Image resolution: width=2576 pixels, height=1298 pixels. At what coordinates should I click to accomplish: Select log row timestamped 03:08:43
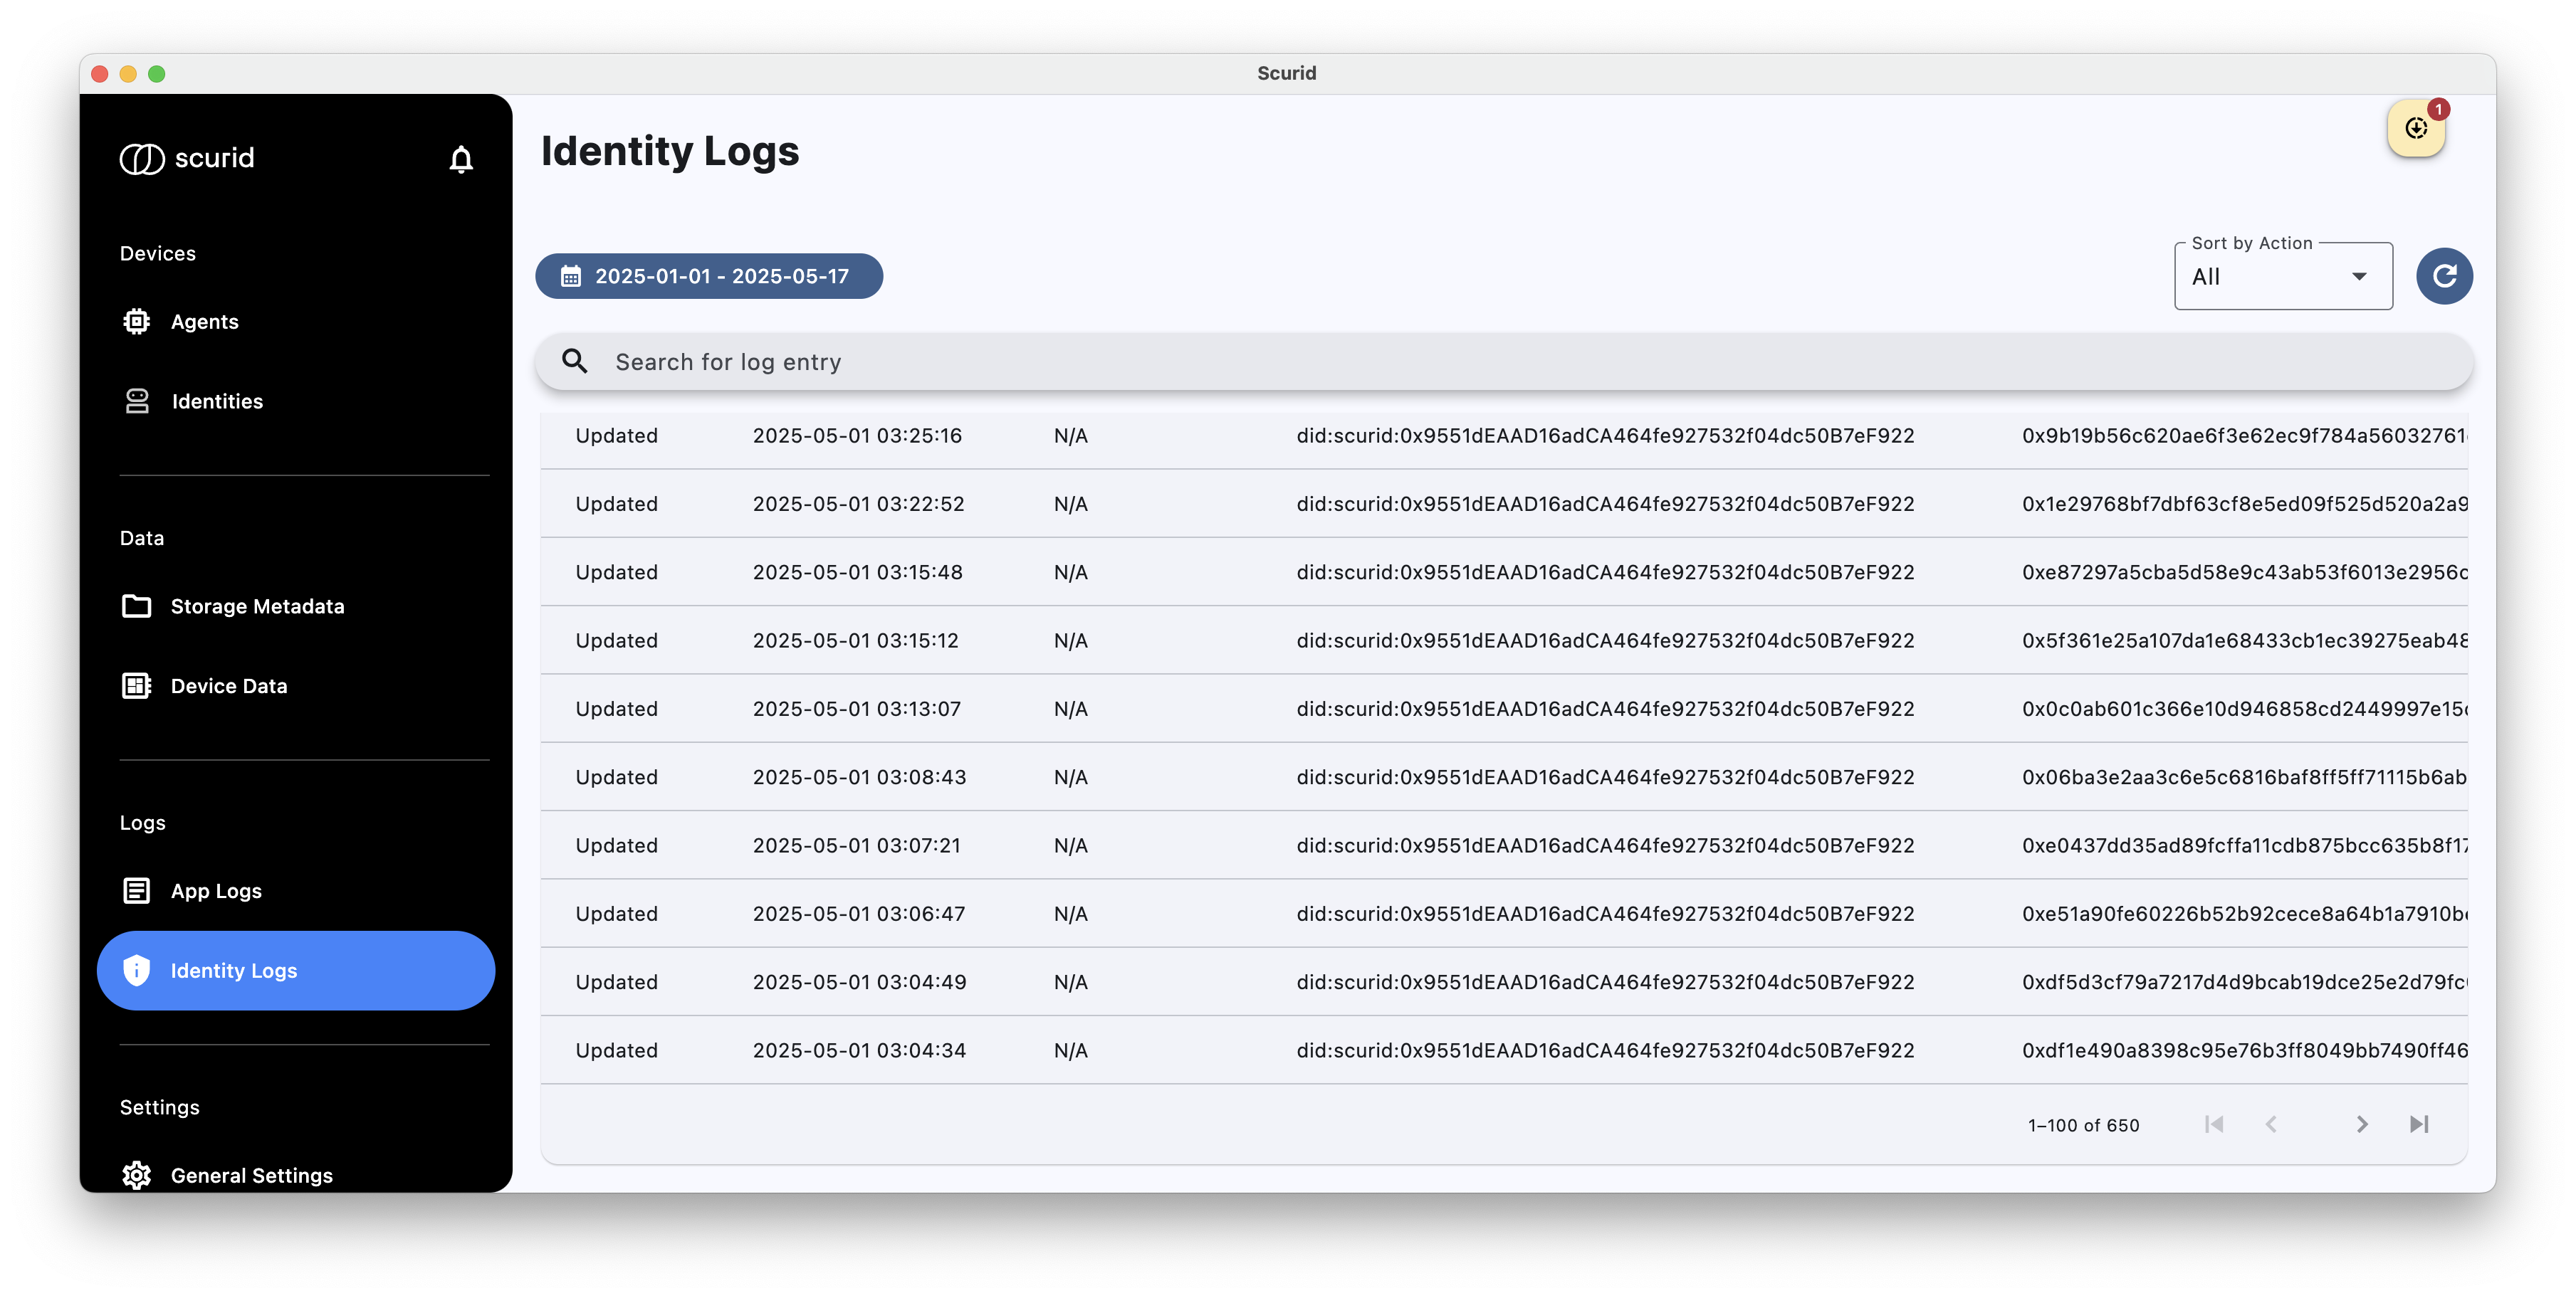coord(1504,776)
